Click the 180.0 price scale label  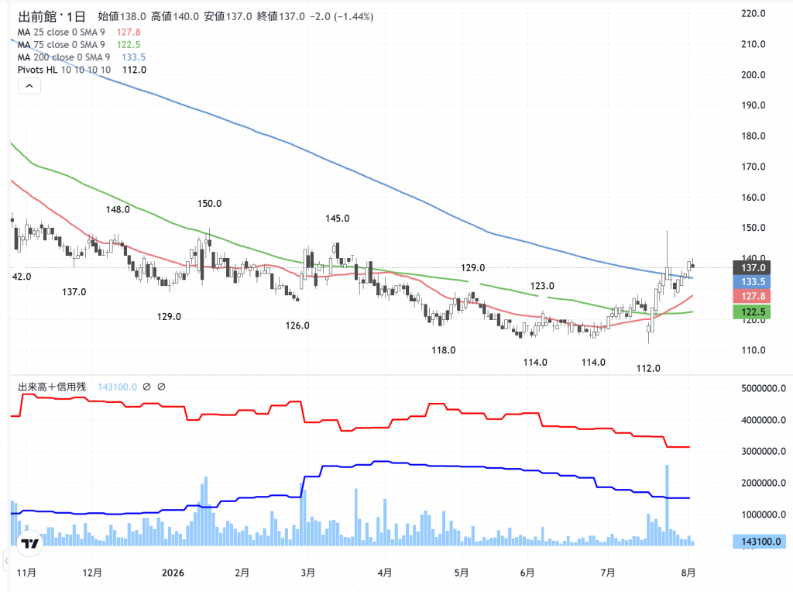754,136
